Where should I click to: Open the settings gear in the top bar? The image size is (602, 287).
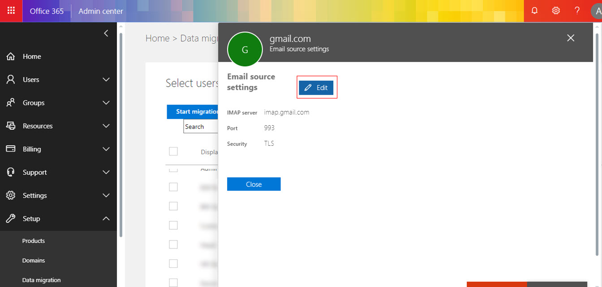556,11
